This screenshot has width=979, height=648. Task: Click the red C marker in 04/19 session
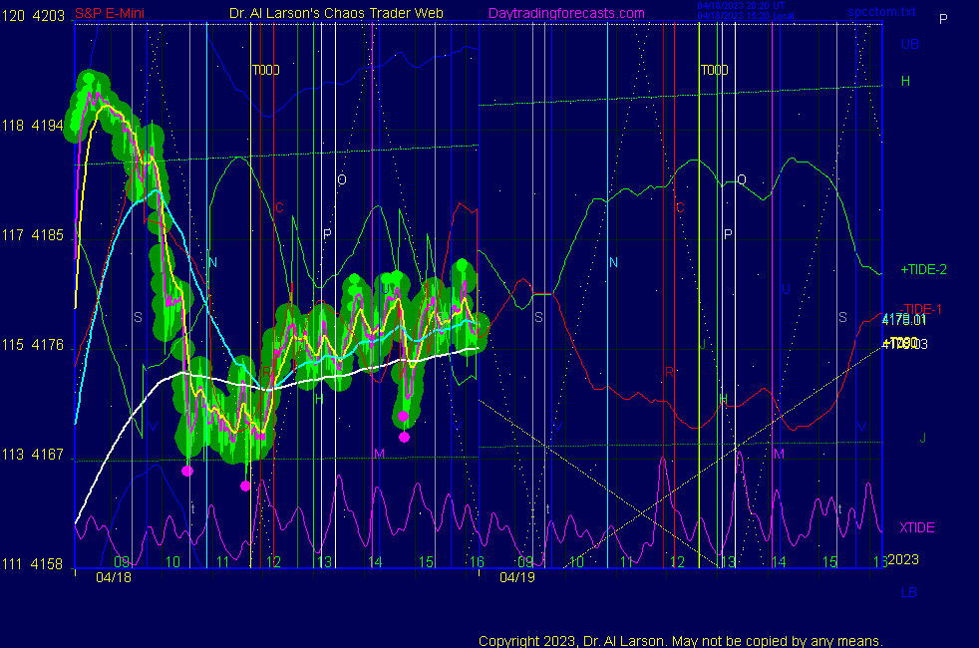click(x=680, y=207)
